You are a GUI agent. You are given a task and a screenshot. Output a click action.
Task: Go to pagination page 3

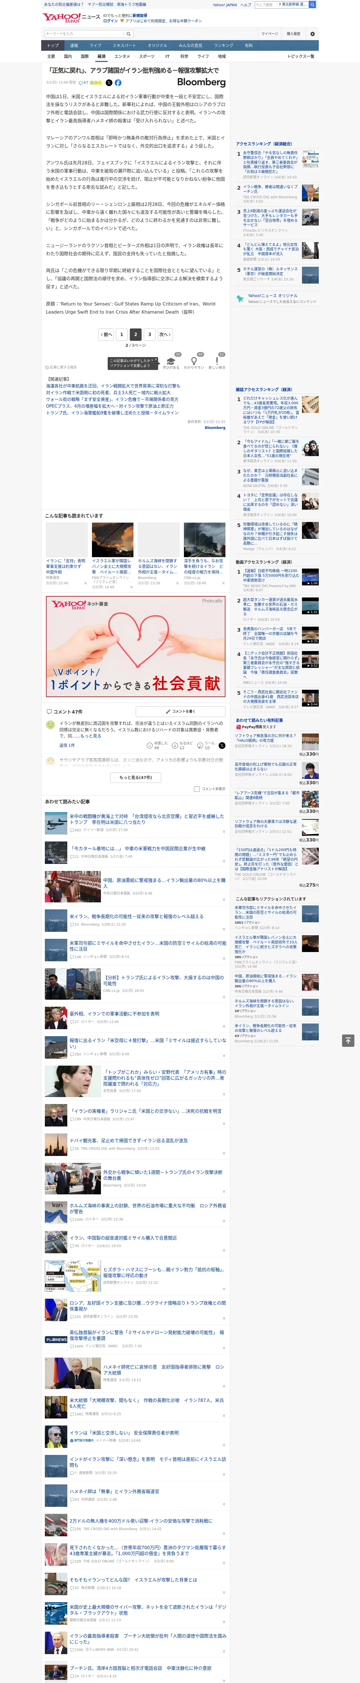click(150, 335)
